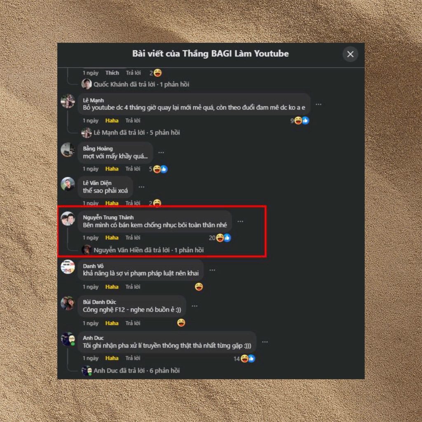This screenshot has width=422, height=422.
Task: Expand Quốc Khánh's 1 reply thread
Action: (141, 84)
